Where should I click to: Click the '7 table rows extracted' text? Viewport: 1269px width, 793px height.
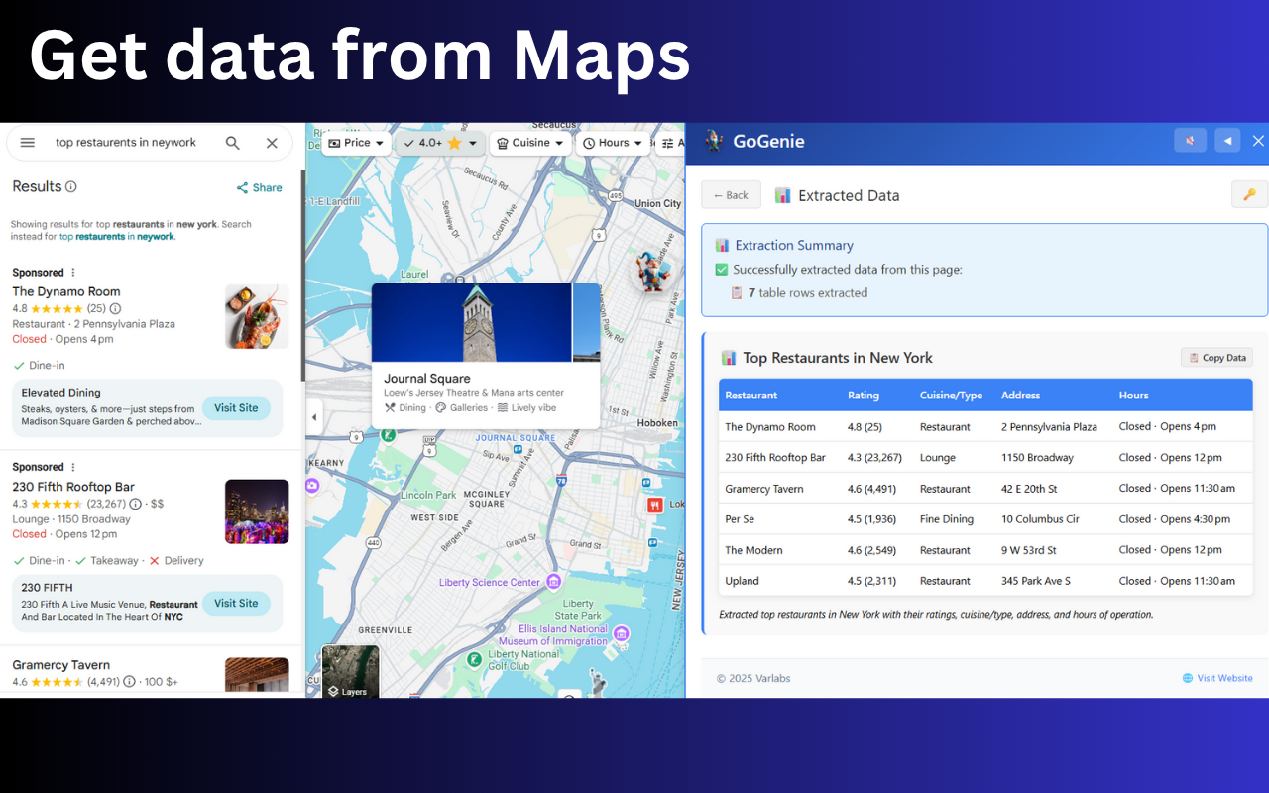808,293
